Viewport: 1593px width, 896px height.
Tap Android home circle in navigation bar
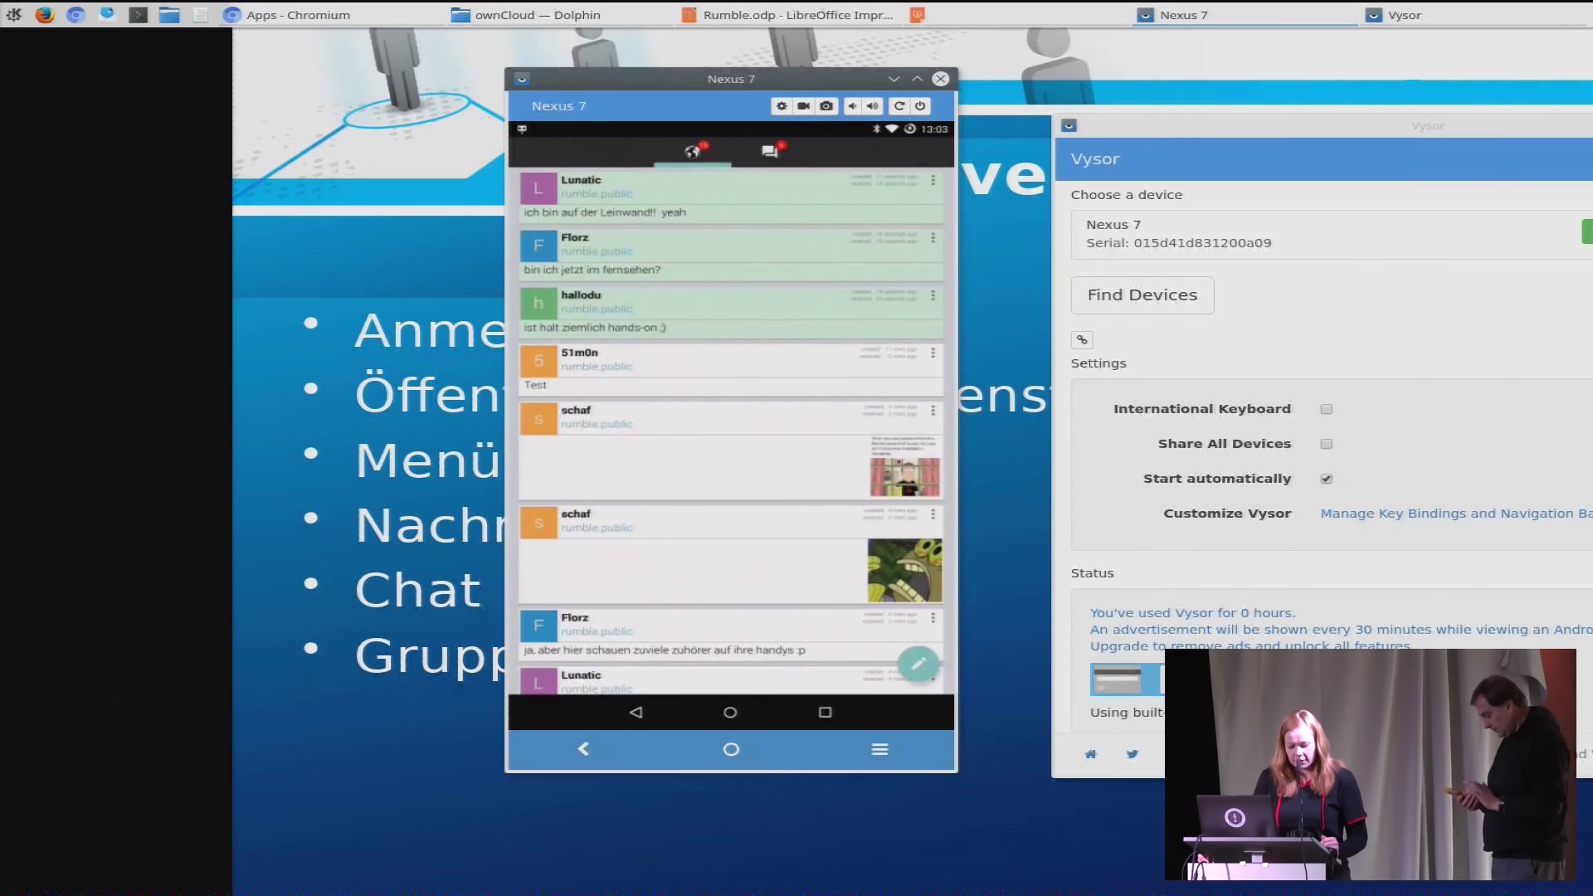(730, 712)
